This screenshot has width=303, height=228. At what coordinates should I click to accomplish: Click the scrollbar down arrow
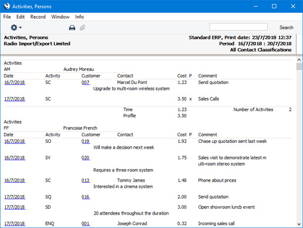point(299,224)
